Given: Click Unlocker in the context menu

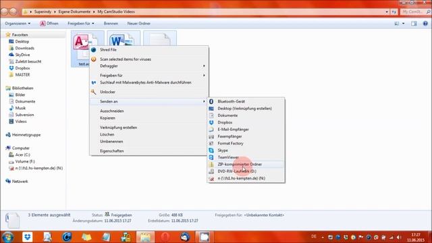Looking at the screenshot, I should pos(107,92).
